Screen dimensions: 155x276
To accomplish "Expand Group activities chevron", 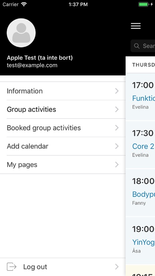I will coord(117,110).
